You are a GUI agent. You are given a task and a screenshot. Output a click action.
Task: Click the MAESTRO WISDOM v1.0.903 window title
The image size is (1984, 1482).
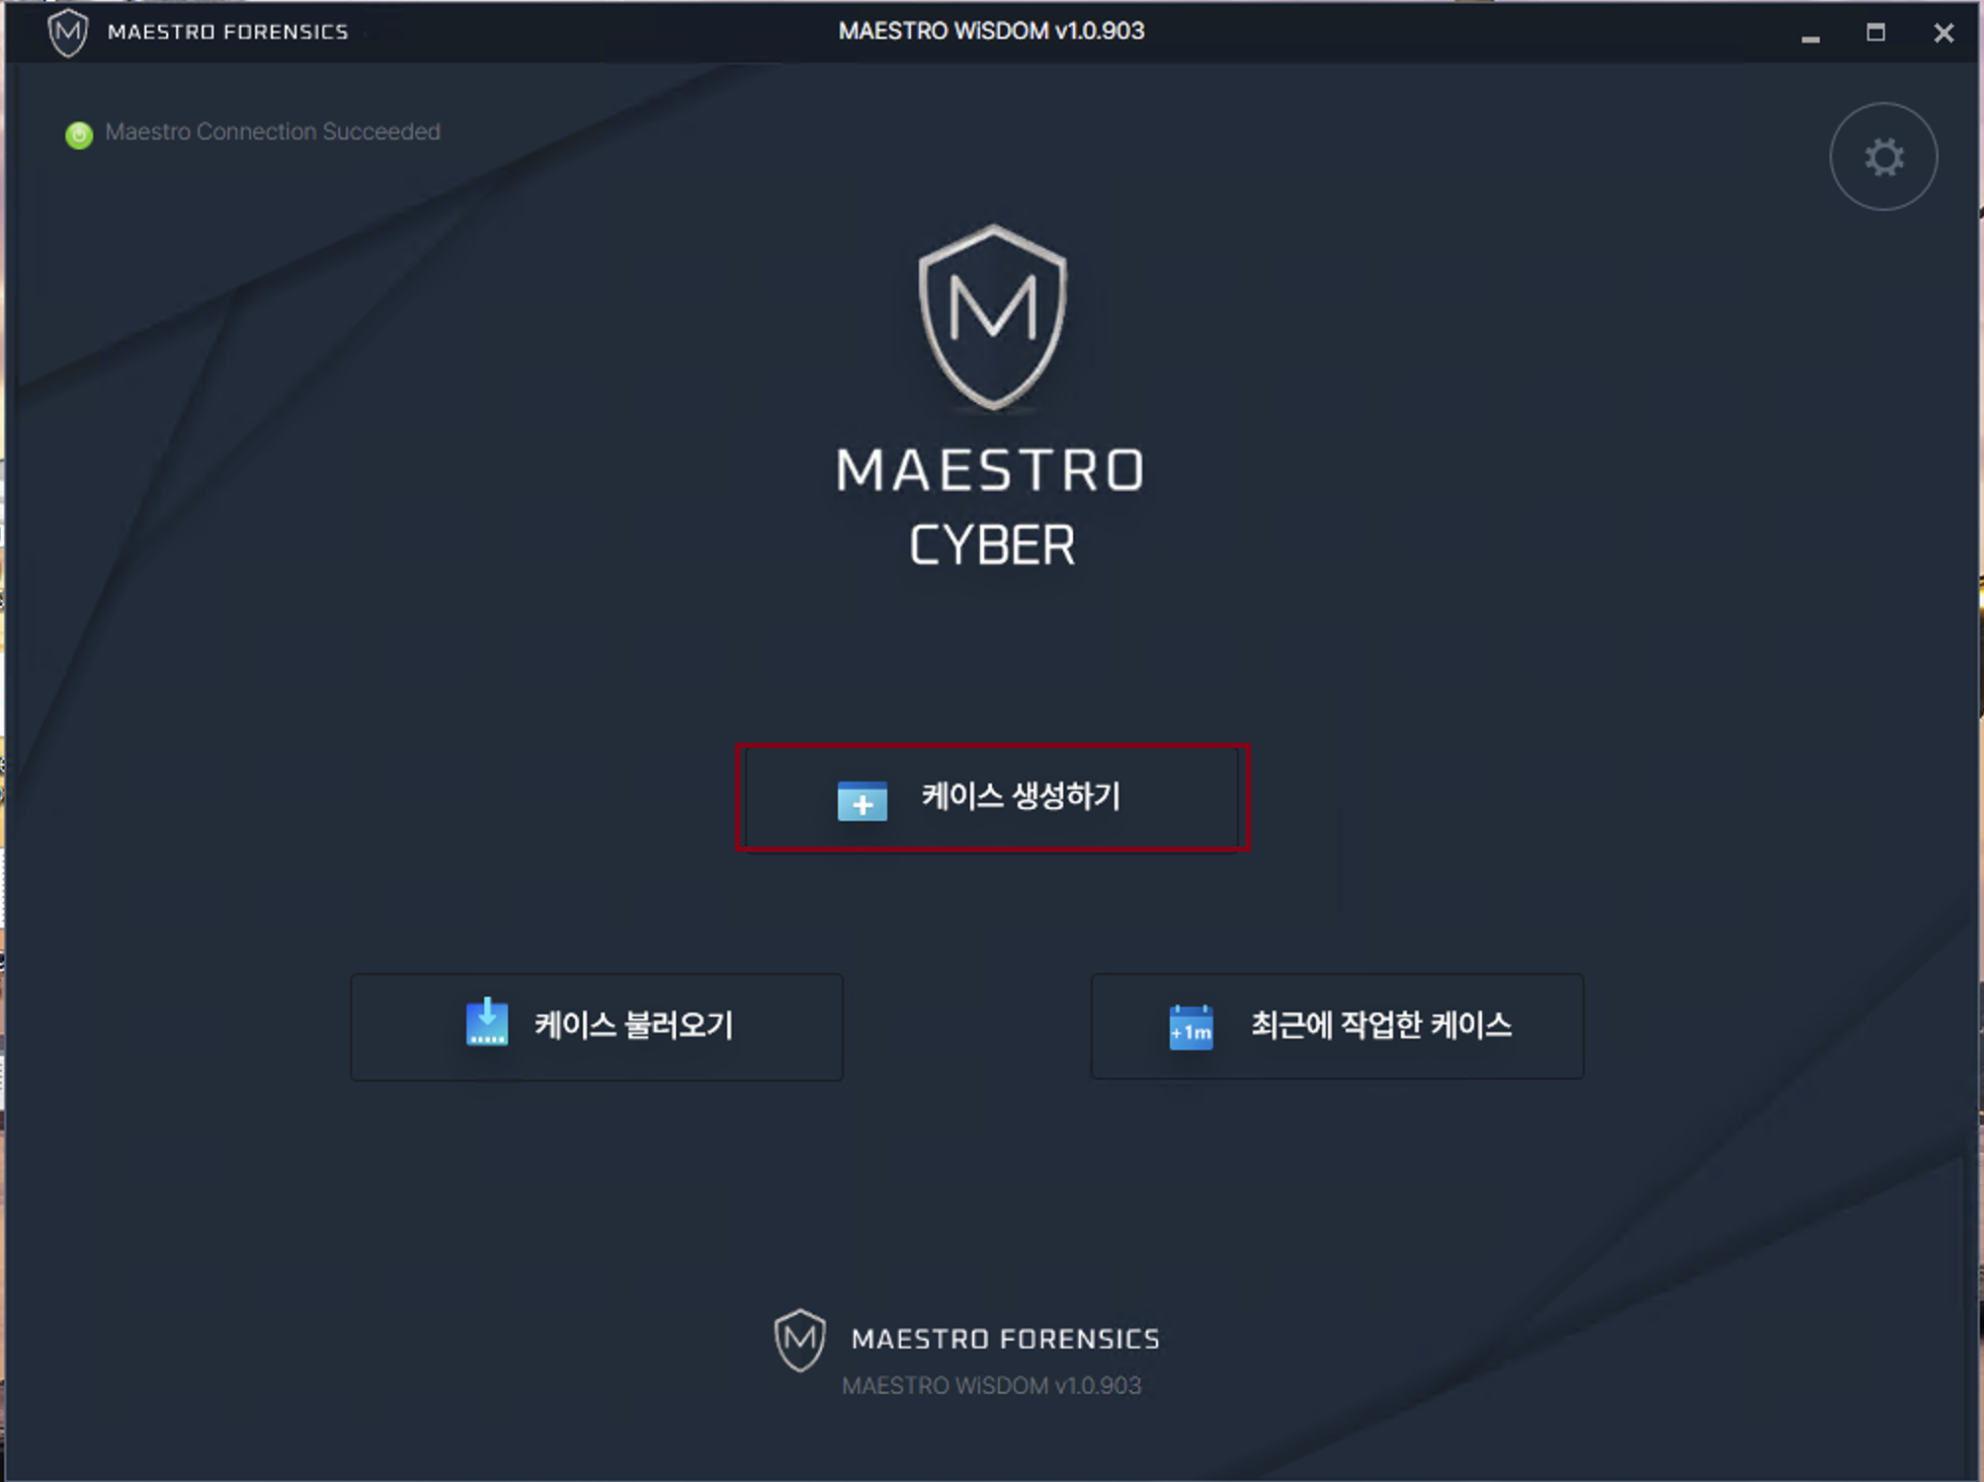coord(991,31)
